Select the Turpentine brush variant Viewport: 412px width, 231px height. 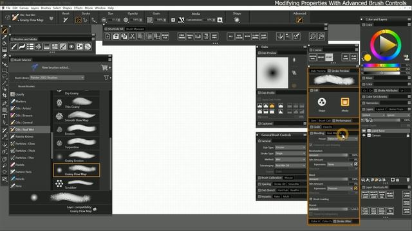[77, 143]
